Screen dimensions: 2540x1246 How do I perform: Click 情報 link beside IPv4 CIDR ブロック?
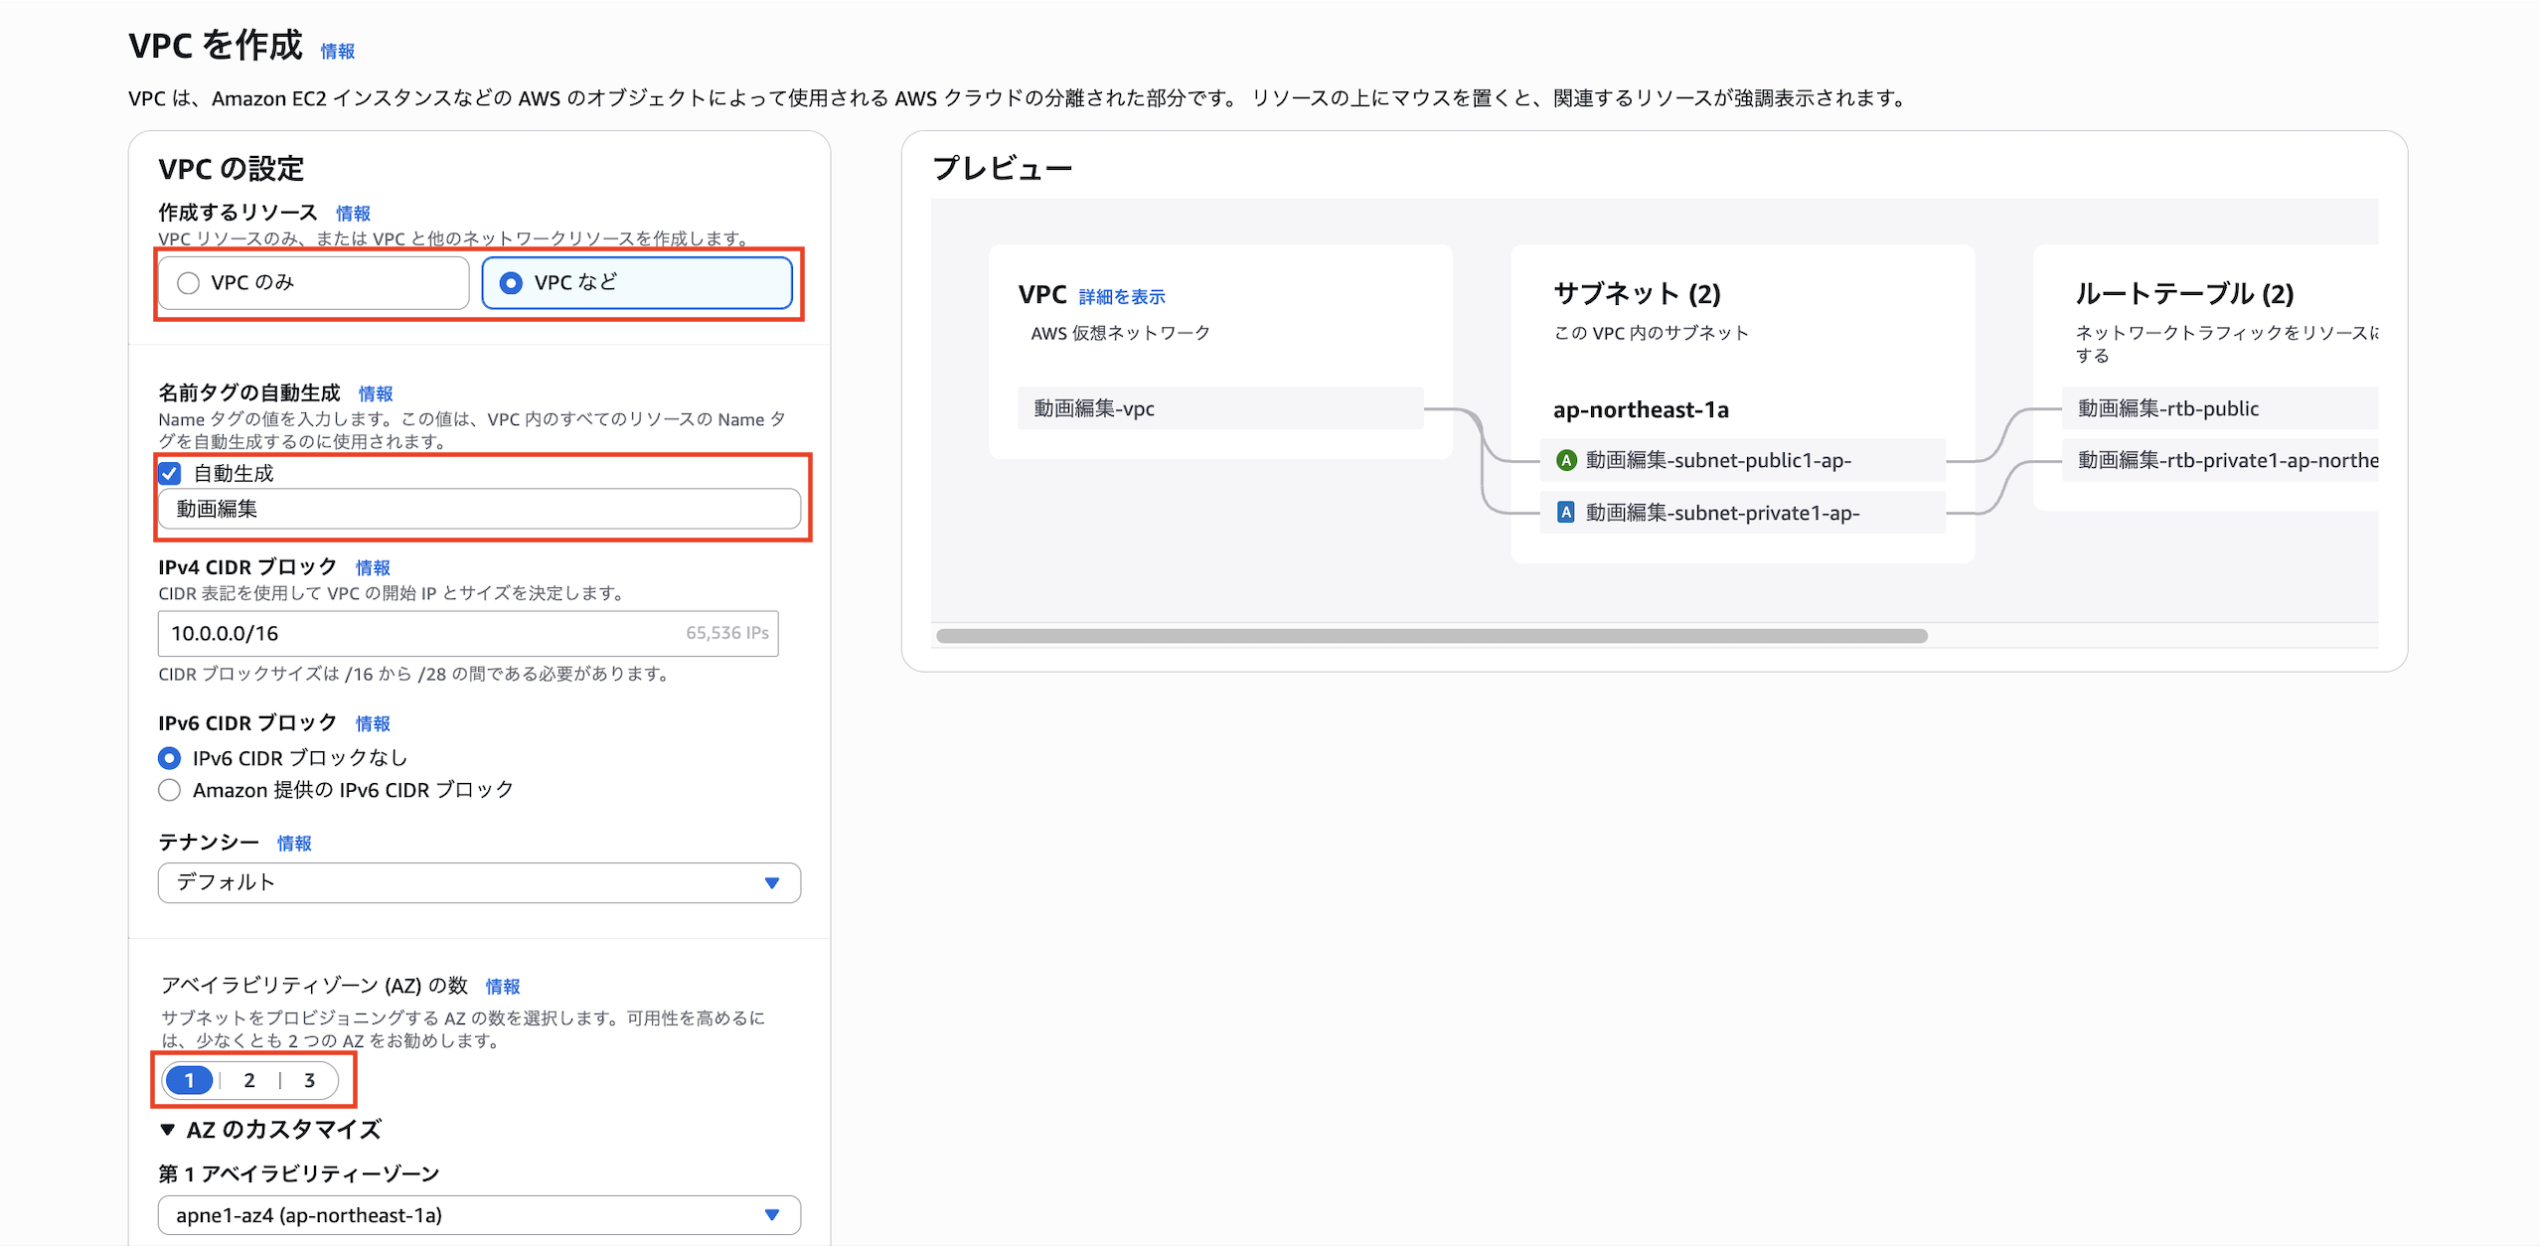tap(373, 567)
